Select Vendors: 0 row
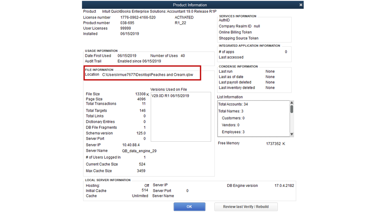The width and height of the screenshot is (386, 217). coord(231,125)
